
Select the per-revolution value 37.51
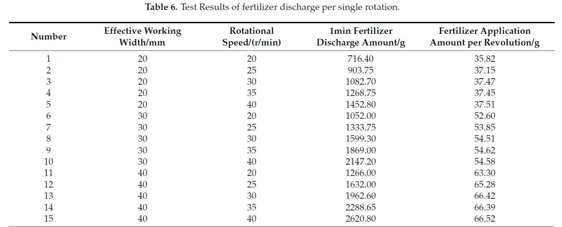485,104
